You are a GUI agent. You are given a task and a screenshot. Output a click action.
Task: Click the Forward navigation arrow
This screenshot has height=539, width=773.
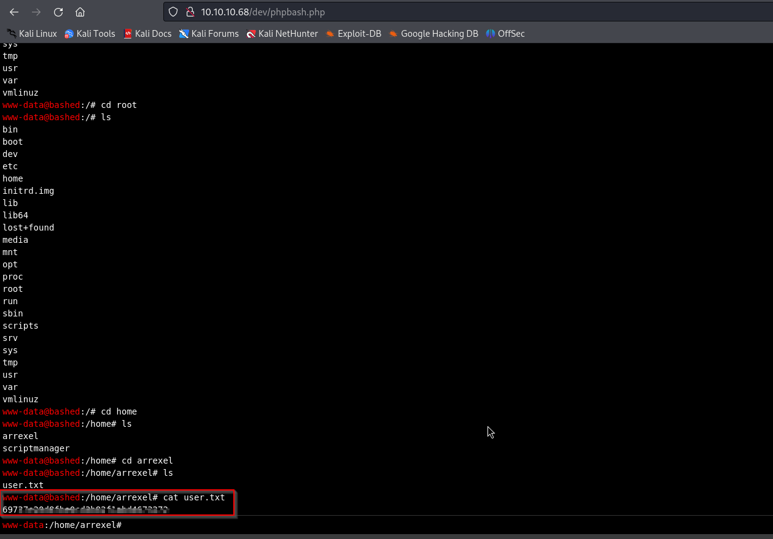point(36,12)
